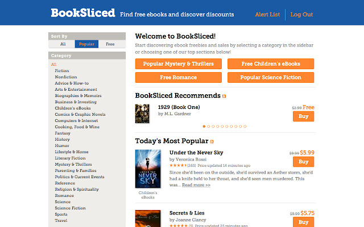Select the Fiction category
This screenshot has height=227, width=364.
(x=62, y=71)
